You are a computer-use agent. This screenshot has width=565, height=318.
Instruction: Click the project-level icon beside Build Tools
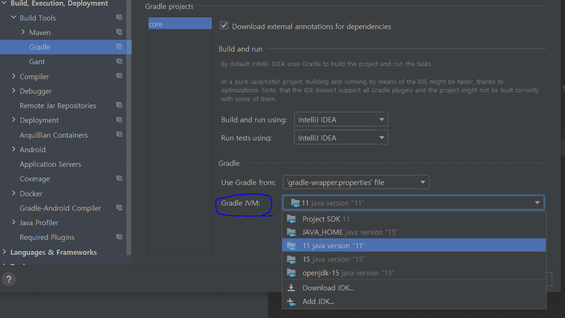tap(119, 17)
